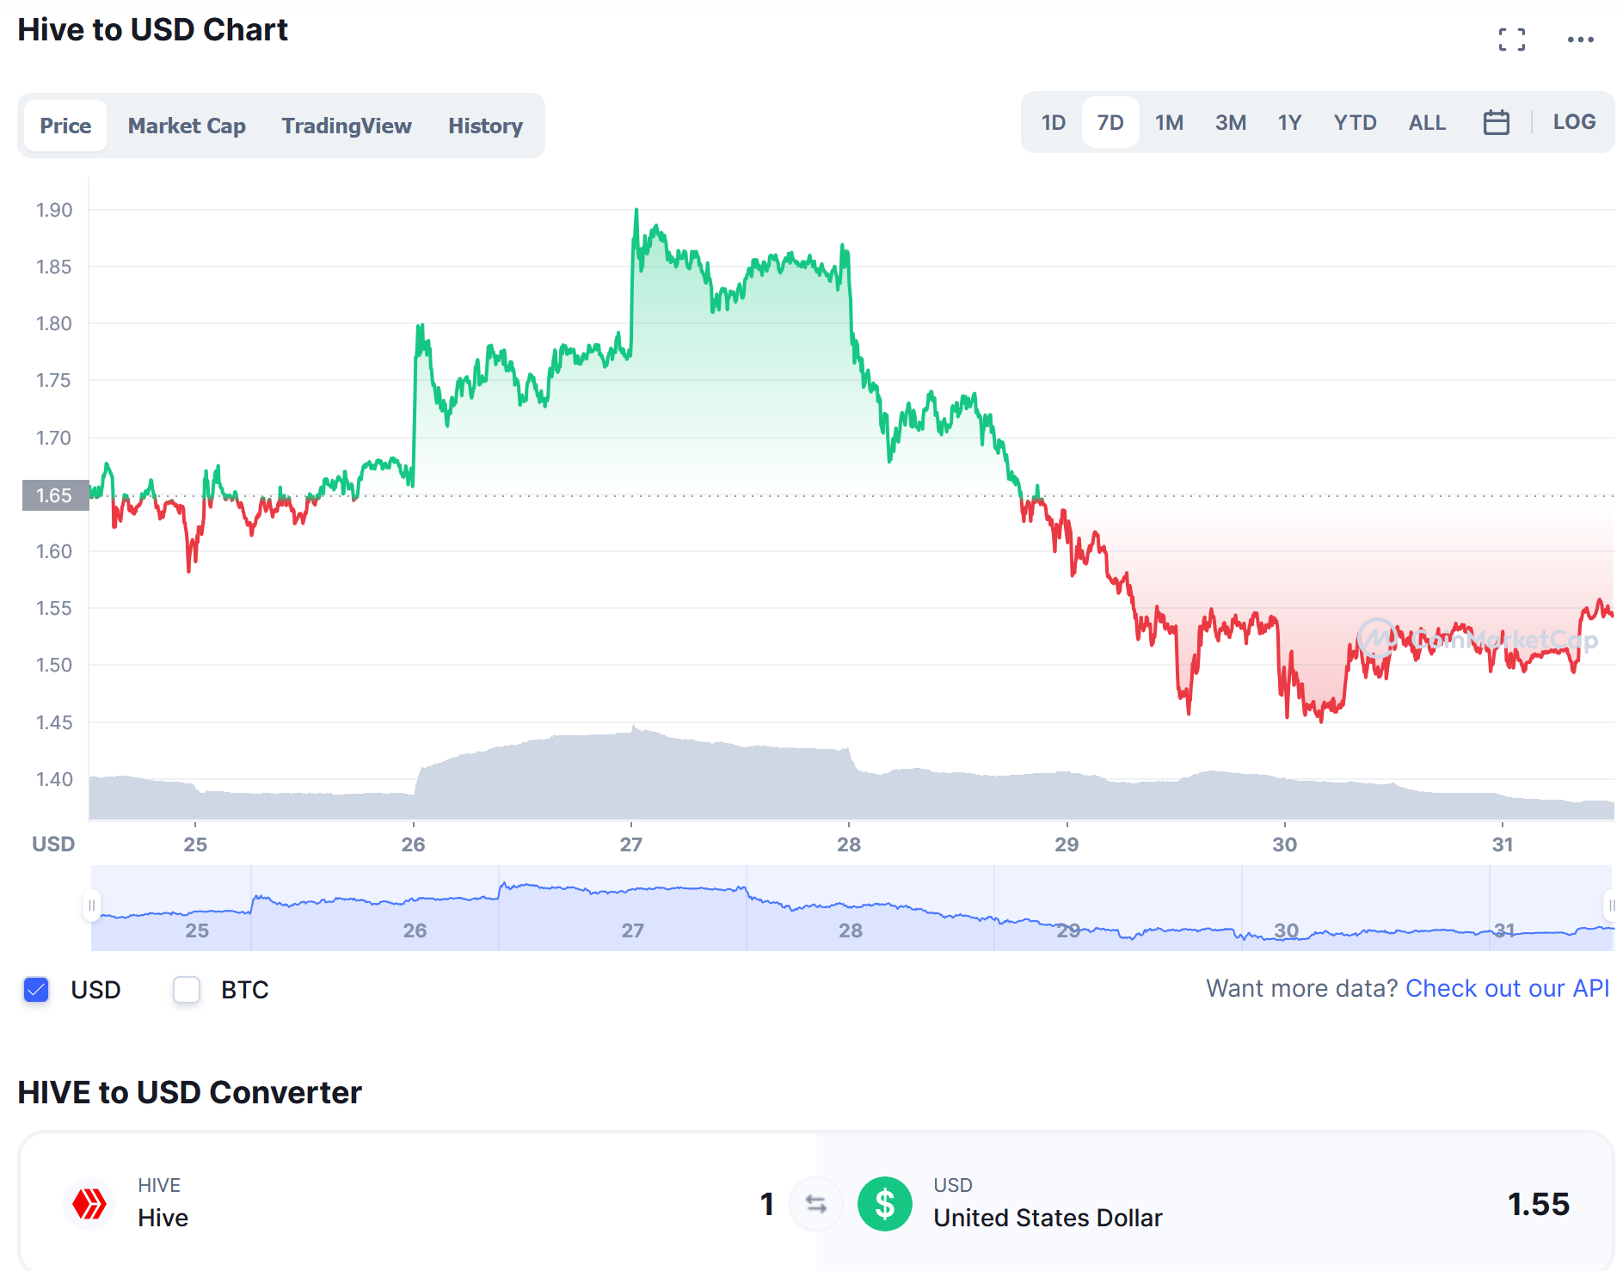The image size is (1623, 1271).
Task: Follow the Check out our API link
Action: point(1507,989)
